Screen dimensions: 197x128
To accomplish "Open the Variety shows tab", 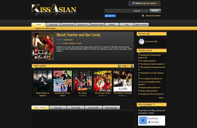I will [68, 25].
